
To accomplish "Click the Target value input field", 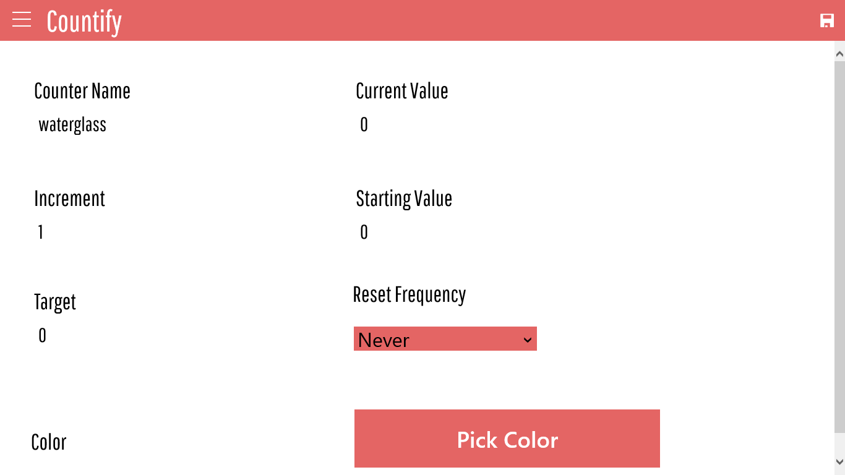I will tap(124, 336).
